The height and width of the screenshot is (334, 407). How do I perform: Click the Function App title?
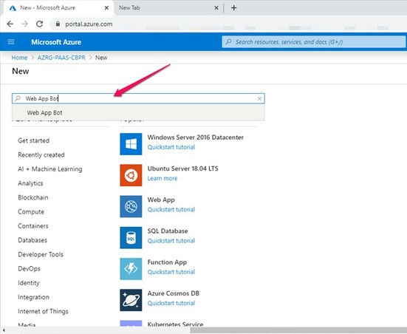coord(167,262)
